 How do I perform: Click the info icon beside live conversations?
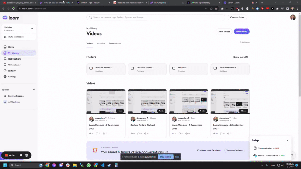(167, 152)
